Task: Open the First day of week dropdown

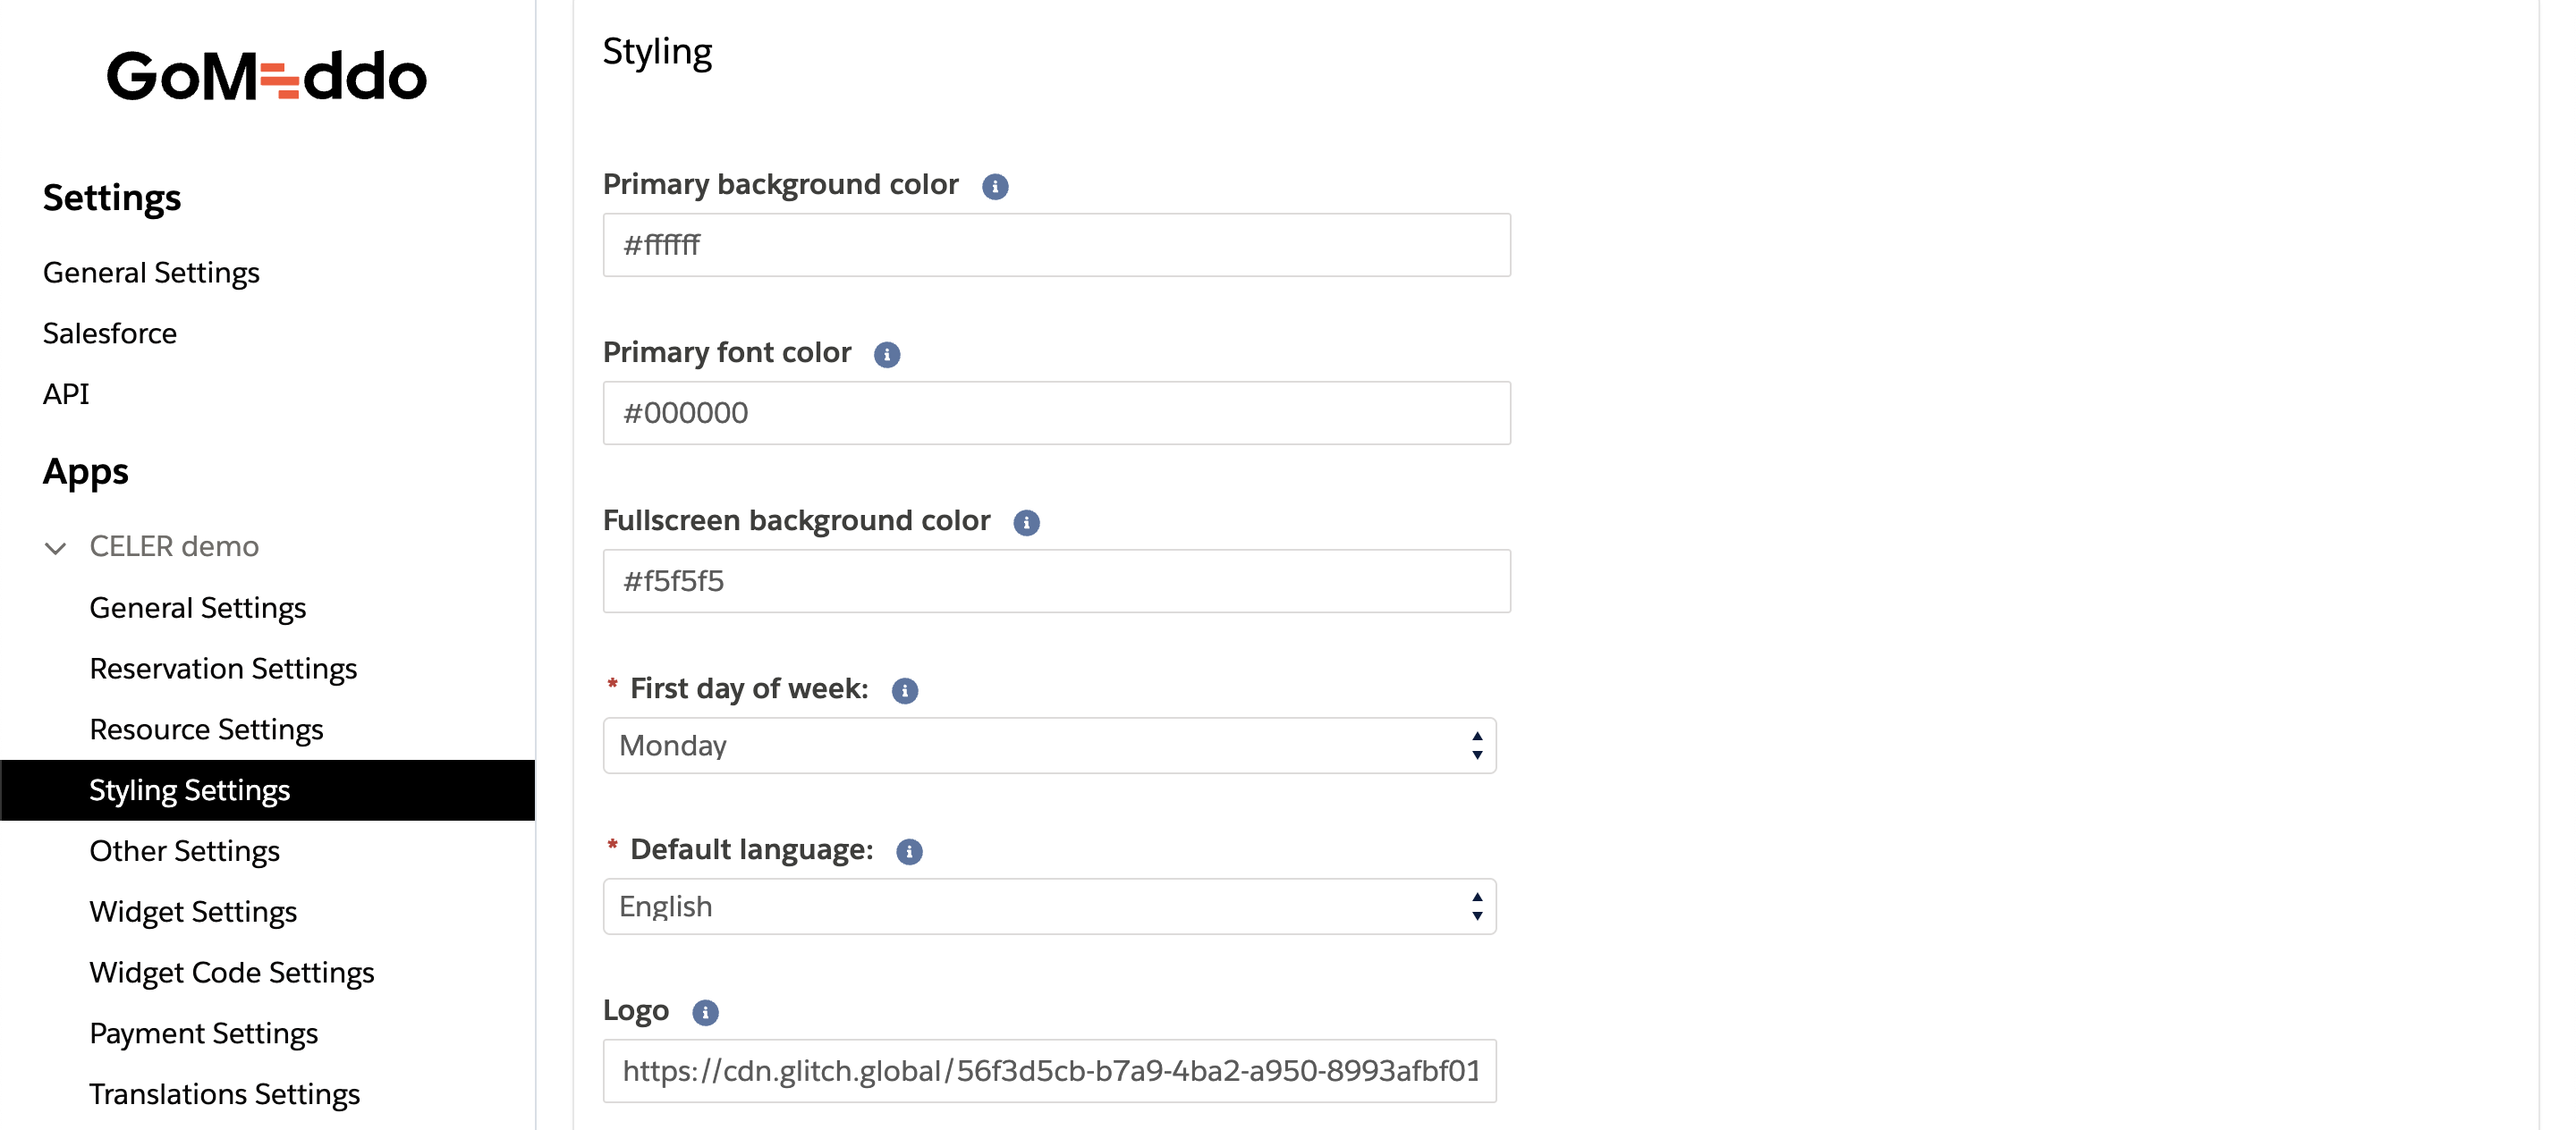Action: click(x=1049, y=746)
